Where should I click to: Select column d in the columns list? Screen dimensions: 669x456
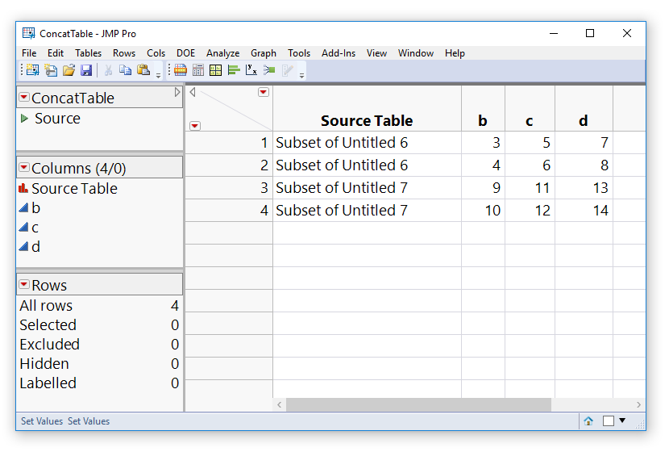tap(35, 247)
